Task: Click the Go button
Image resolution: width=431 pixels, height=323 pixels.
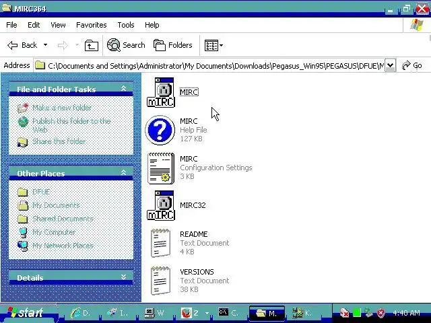Action: click(x=411, y=65)
